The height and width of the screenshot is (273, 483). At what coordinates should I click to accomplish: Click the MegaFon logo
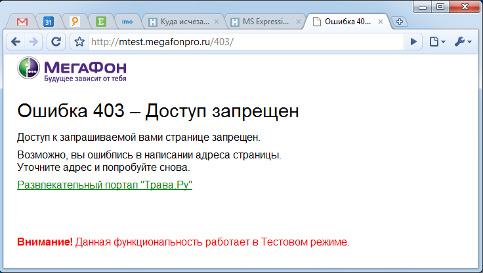pyautogui.click(x=72, y=69)
